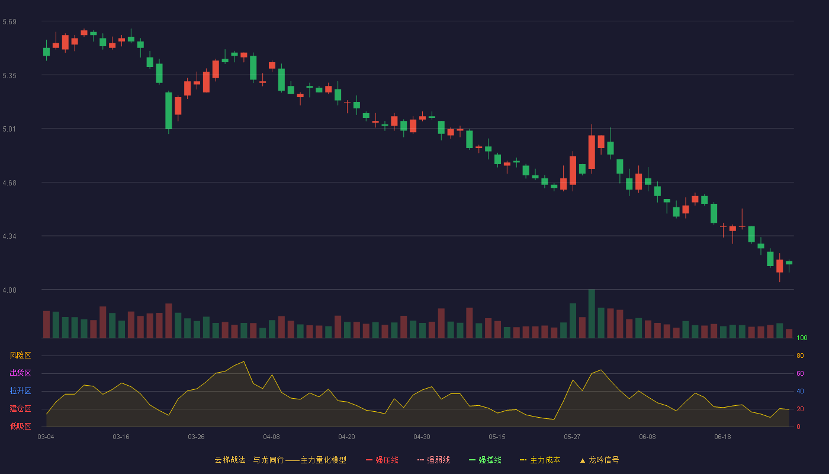Click the 03-16 date label
Viewport: 829px width, 474px height.
(x=121, y=437)
